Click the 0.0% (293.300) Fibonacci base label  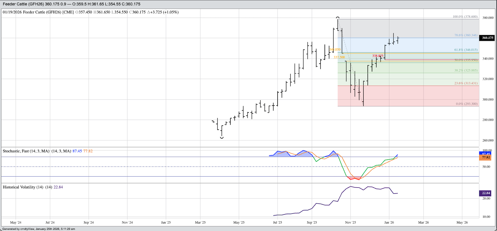[x=466, y=104]
